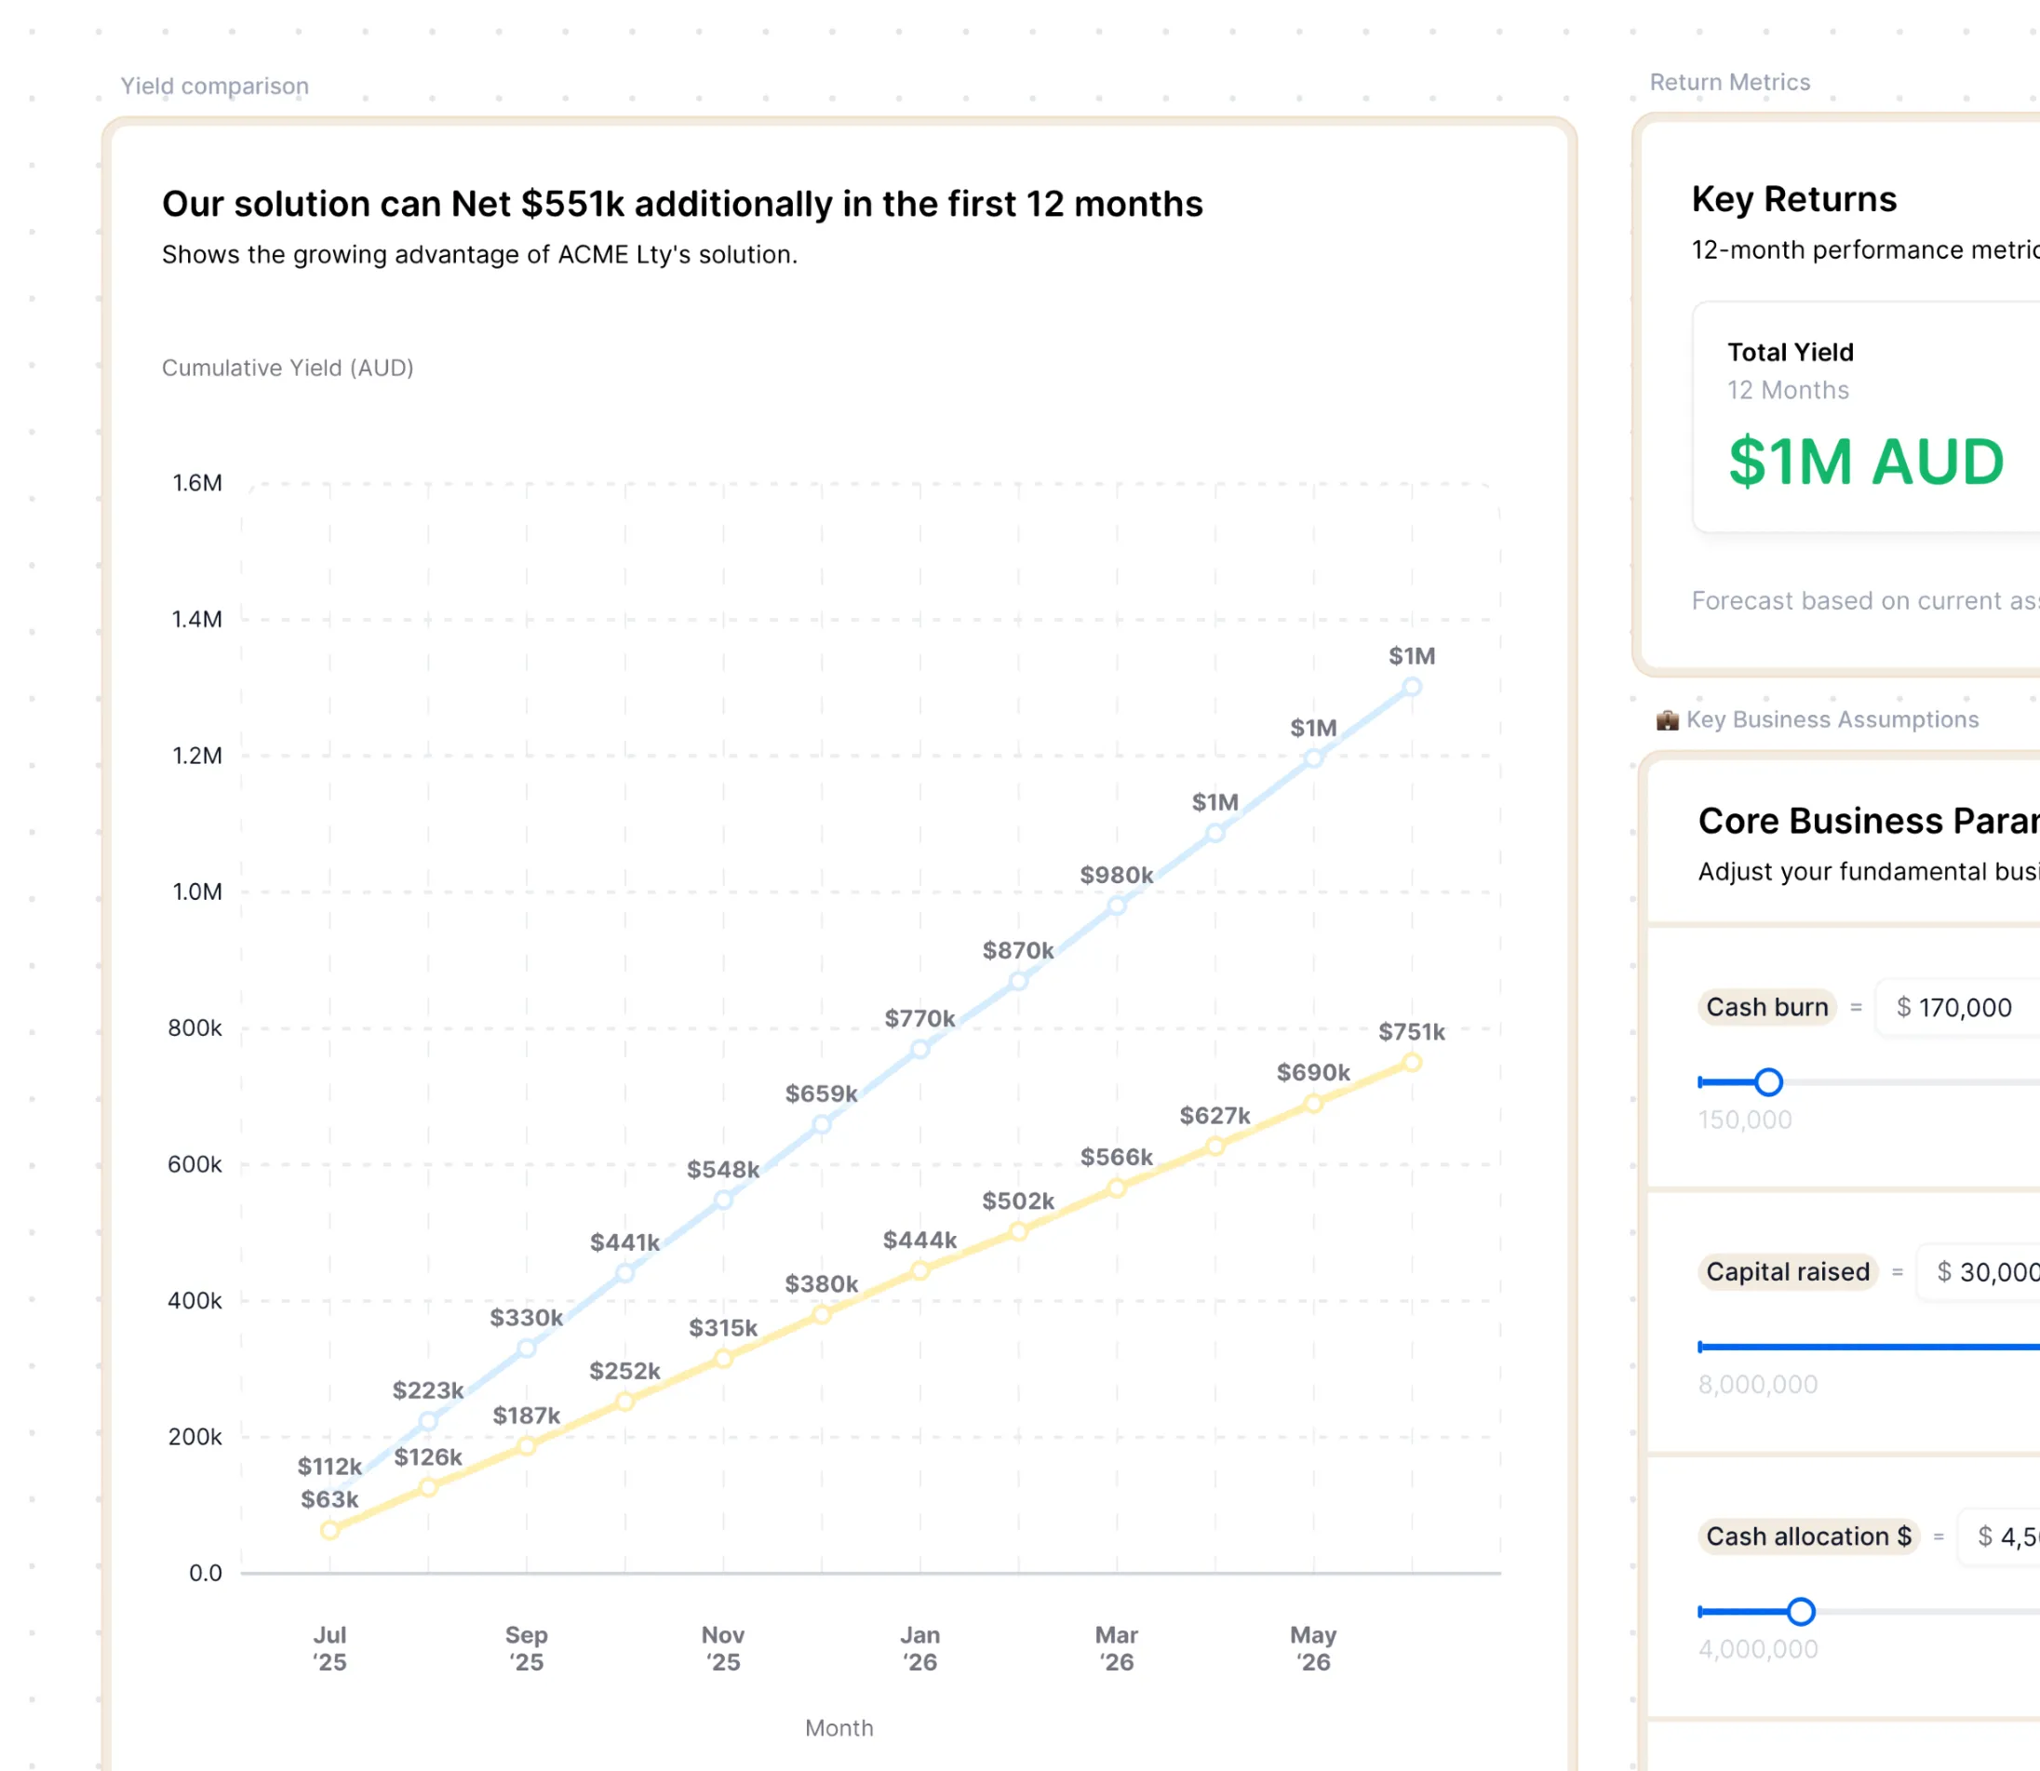Click the $63k first yellow data point

point(330,1530)
